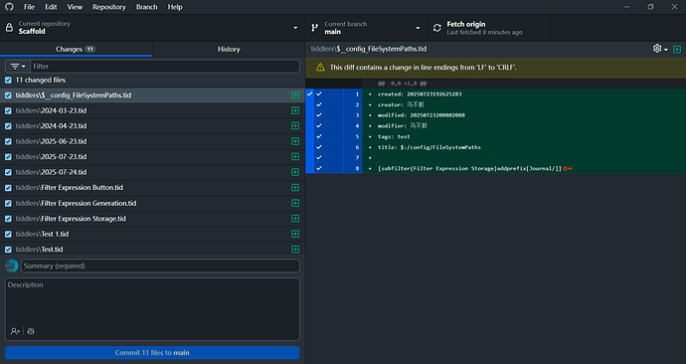
Task: Open diff settings gear icon
Action: 657,49
